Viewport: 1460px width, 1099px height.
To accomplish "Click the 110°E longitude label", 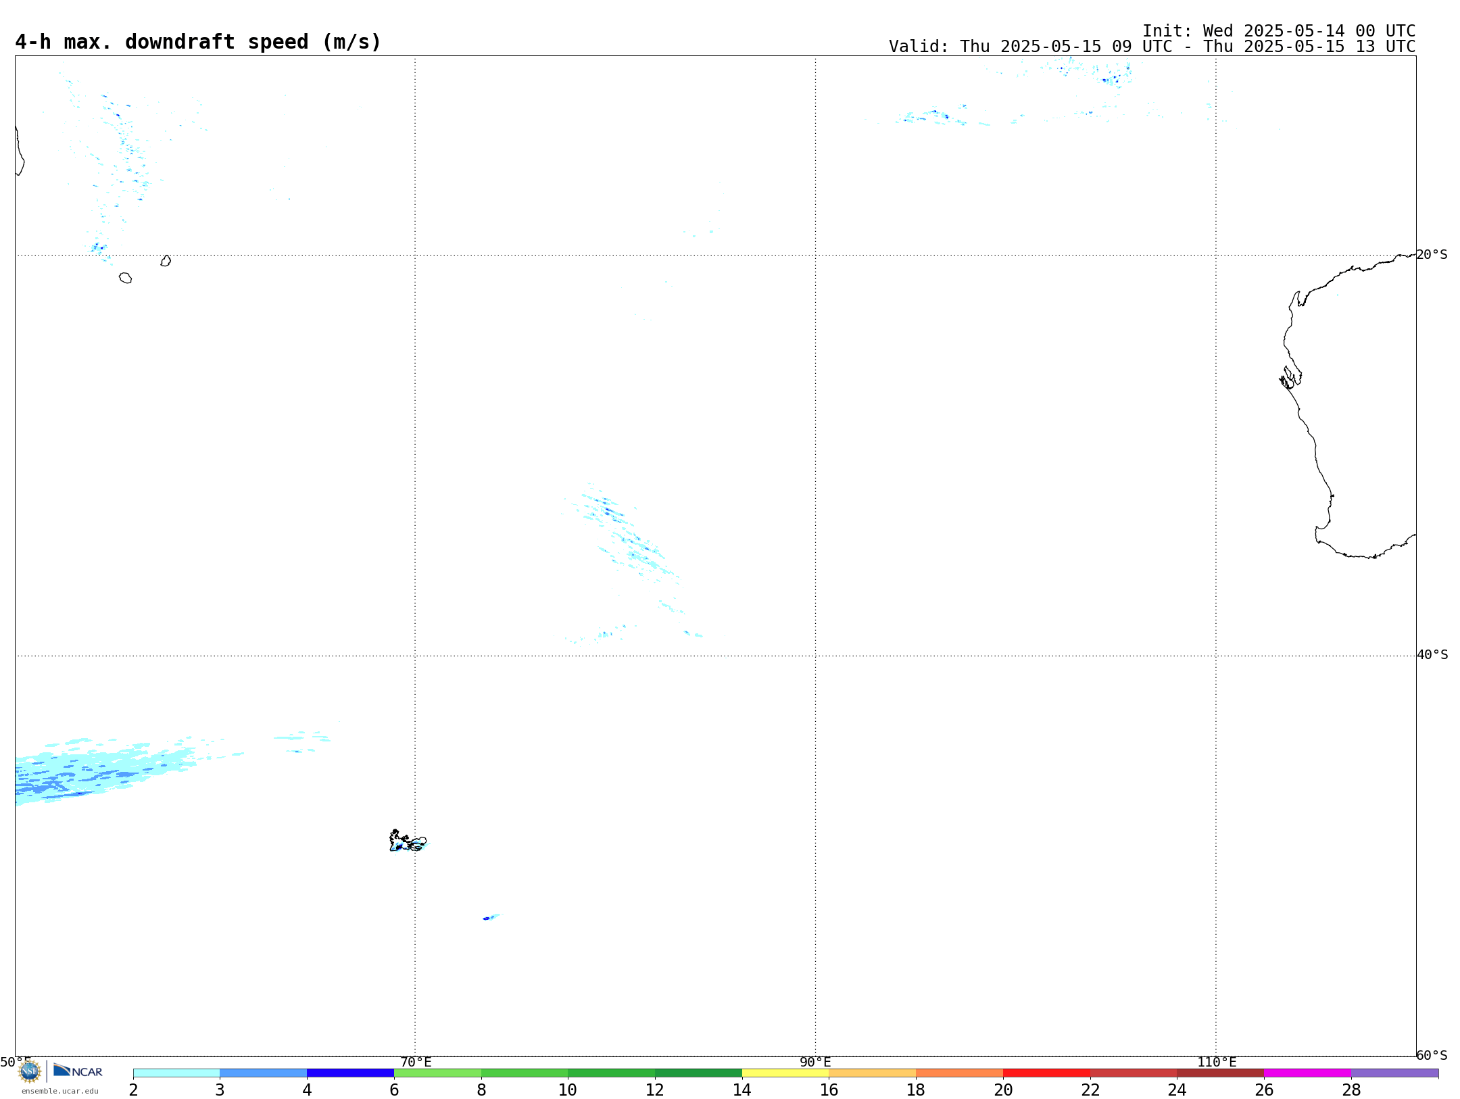I will pos(1217,1063).
